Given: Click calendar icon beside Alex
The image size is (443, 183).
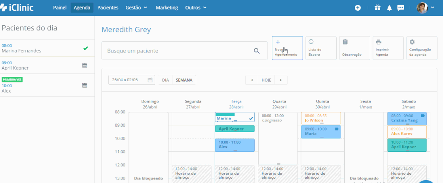Looking at the screenshot, I should (85, 85).
